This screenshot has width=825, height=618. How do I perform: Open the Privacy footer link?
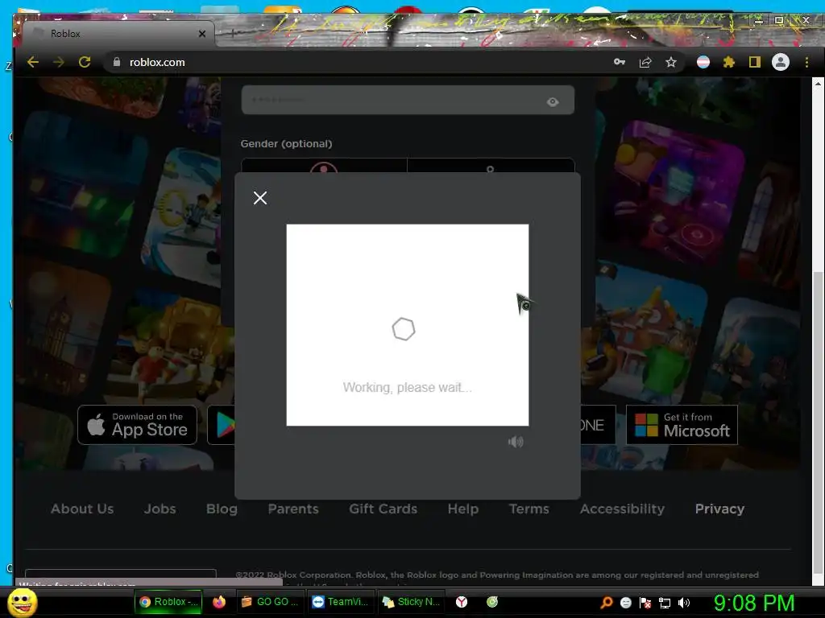pos(719,509)
